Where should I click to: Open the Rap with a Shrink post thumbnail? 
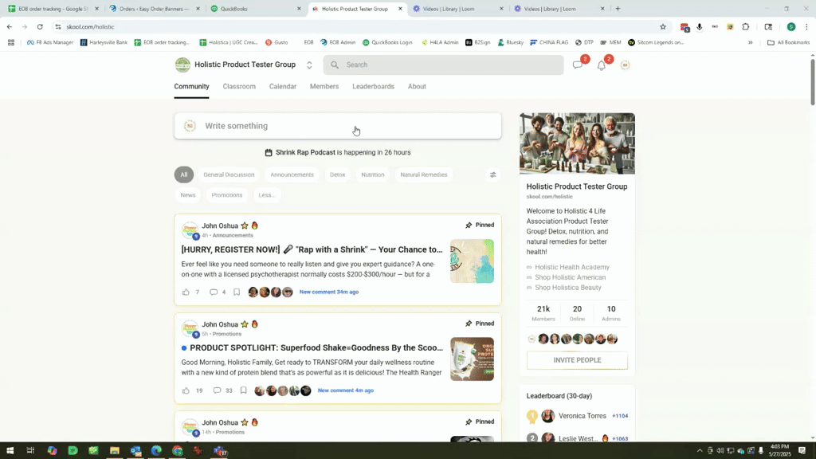(472, 261)
